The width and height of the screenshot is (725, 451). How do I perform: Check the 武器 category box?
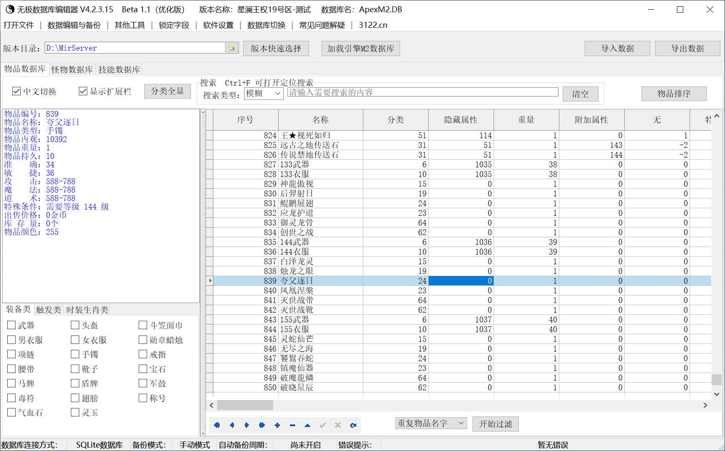12,325
